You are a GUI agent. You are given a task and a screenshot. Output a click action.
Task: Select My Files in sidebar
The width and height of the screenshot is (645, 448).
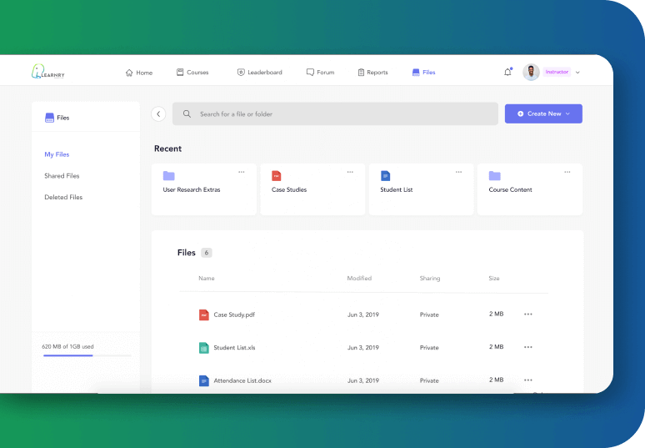click(x=57, y=154)
